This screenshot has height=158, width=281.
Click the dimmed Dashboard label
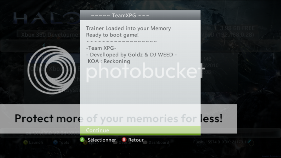[x=159, y=143]
